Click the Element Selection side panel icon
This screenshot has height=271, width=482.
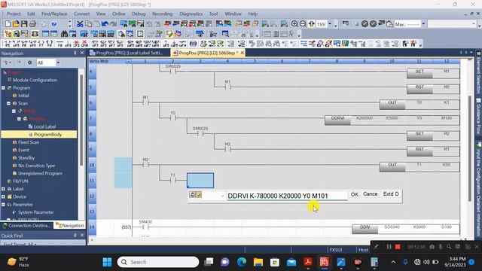click(479, 53)
